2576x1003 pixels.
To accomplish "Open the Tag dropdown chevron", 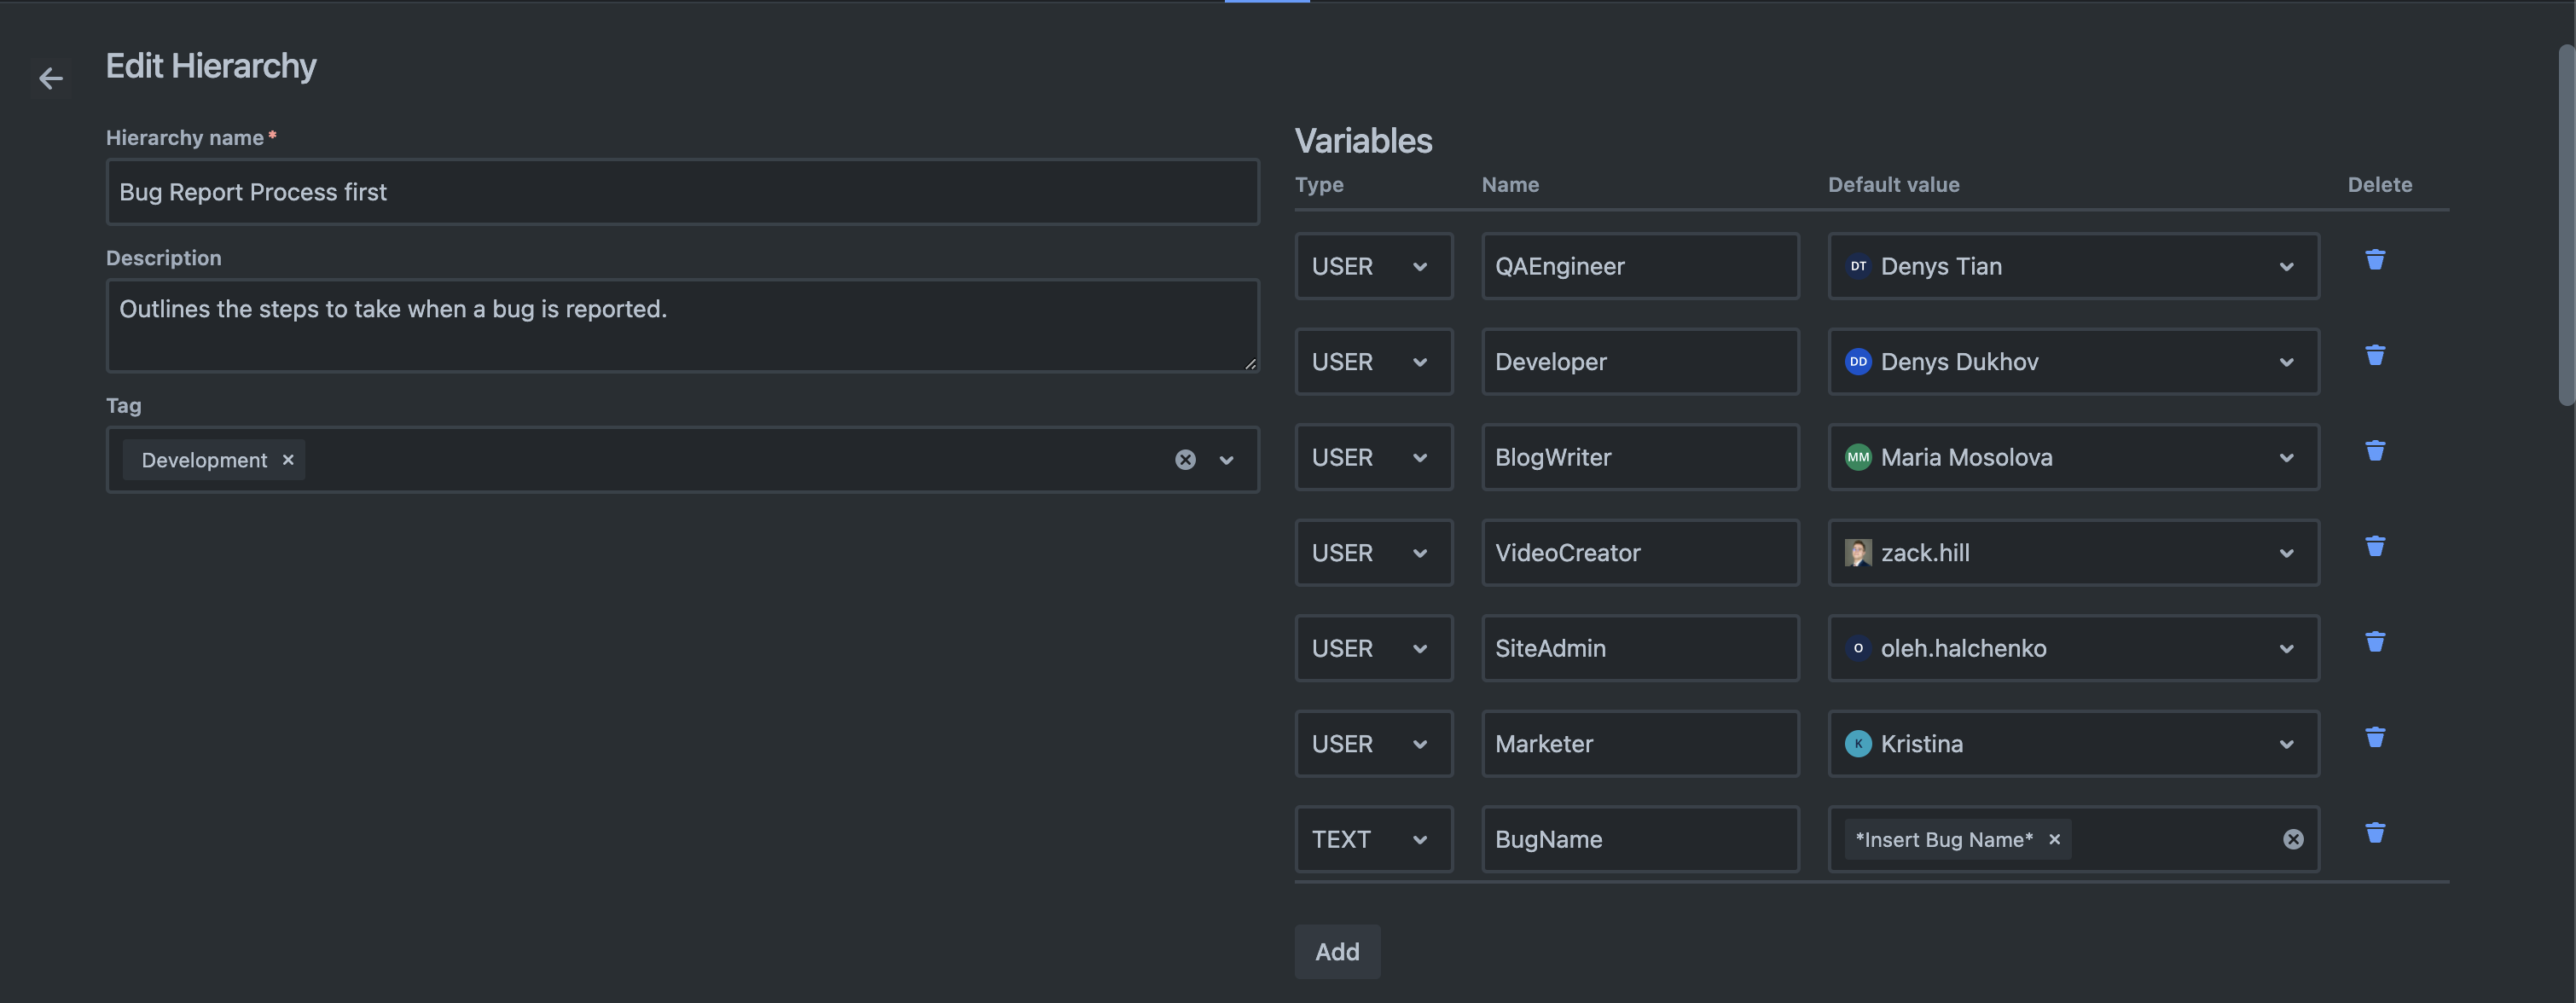I will pyautogui.click(x=1226, y=460).
